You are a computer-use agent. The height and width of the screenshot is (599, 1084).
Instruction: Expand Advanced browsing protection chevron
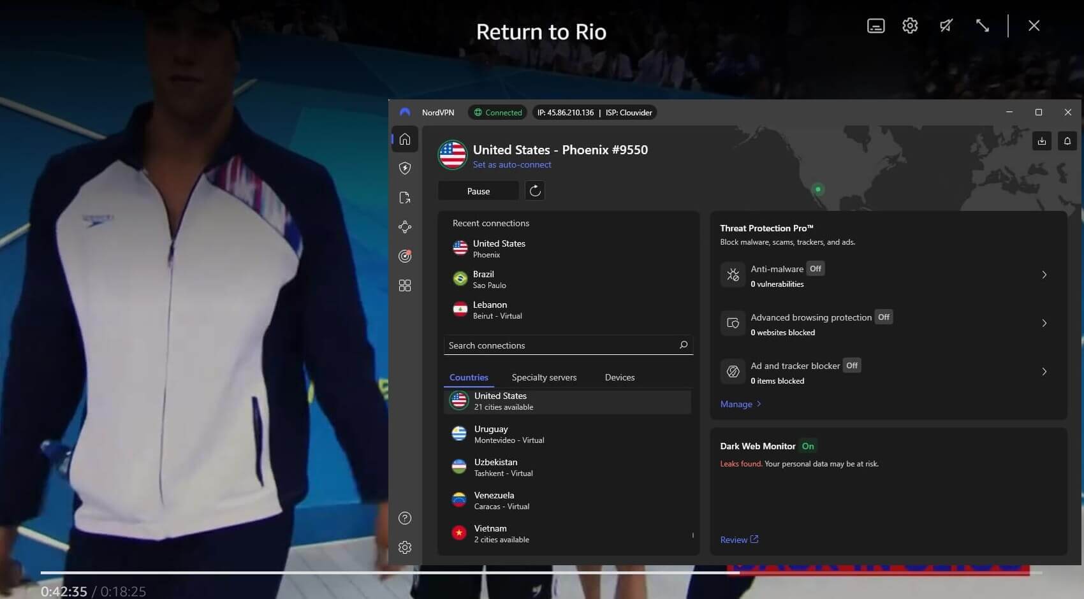pyautogui.click(x=1044, y=324)
